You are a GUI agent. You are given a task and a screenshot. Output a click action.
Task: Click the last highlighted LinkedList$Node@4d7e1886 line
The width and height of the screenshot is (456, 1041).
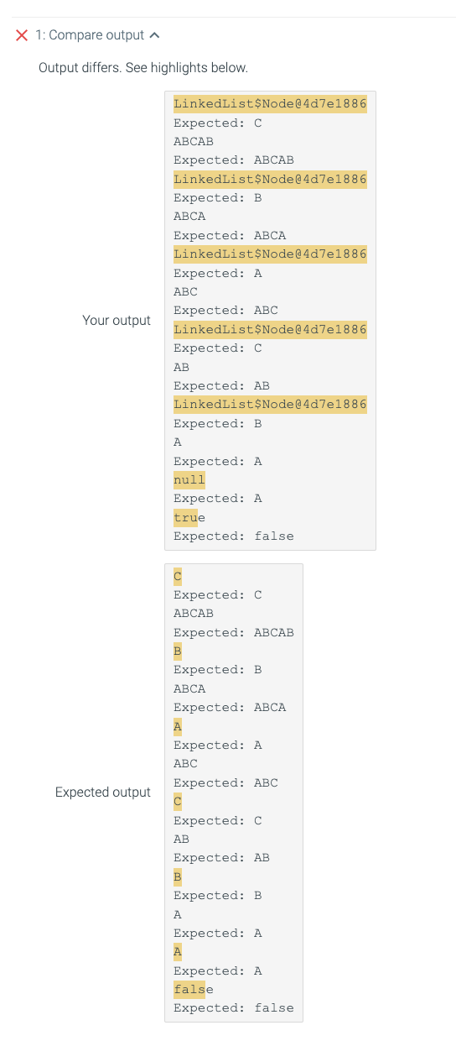pyautogui.click(x=270, y=405)
